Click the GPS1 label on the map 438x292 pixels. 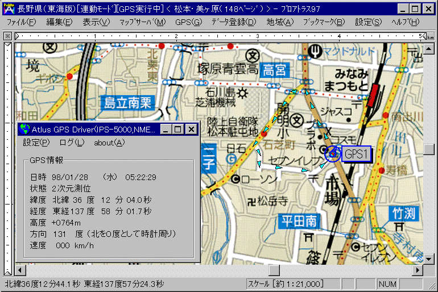(x=356, y=154)
